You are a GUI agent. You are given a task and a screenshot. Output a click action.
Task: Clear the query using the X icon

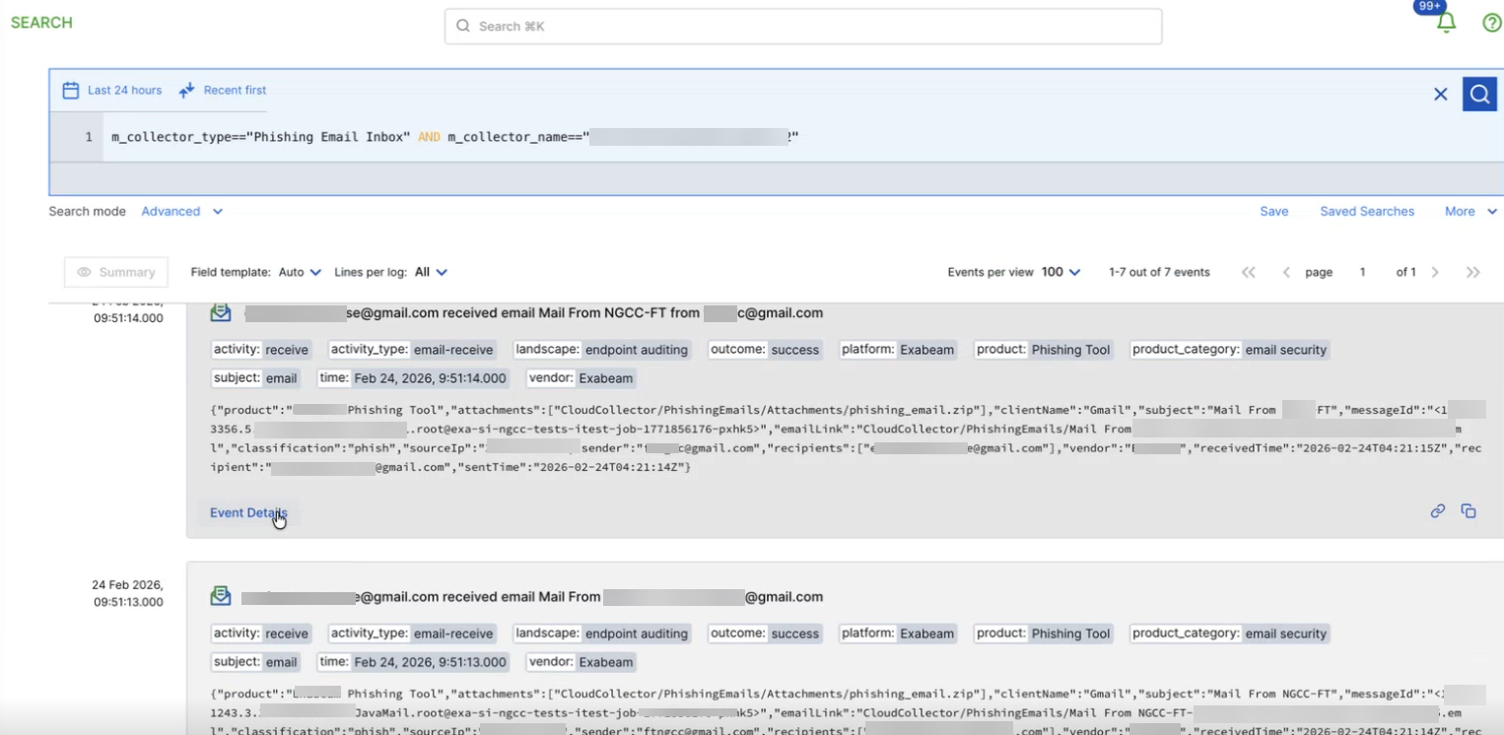click(x=1440, y=94)
